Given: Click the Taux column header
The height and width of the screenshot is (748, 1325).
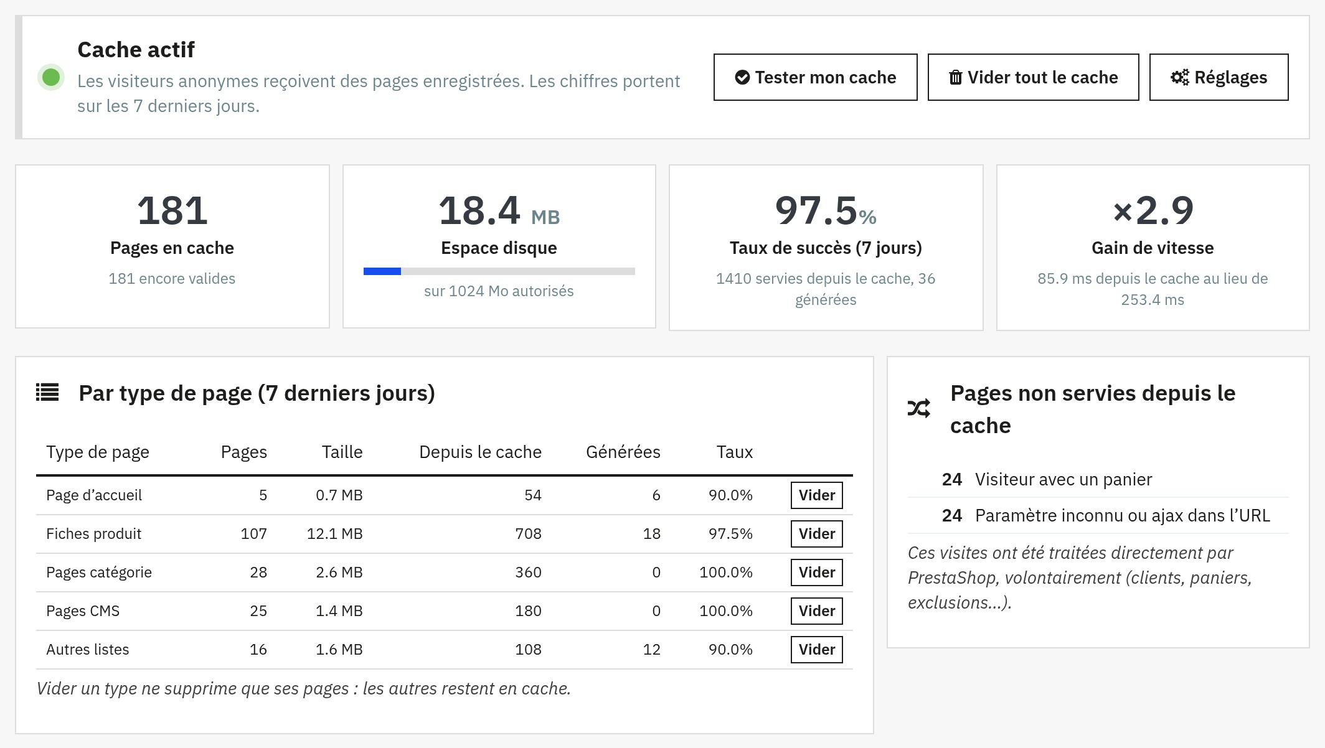Looking at the screenshot, I should click(x=734, y=452).
